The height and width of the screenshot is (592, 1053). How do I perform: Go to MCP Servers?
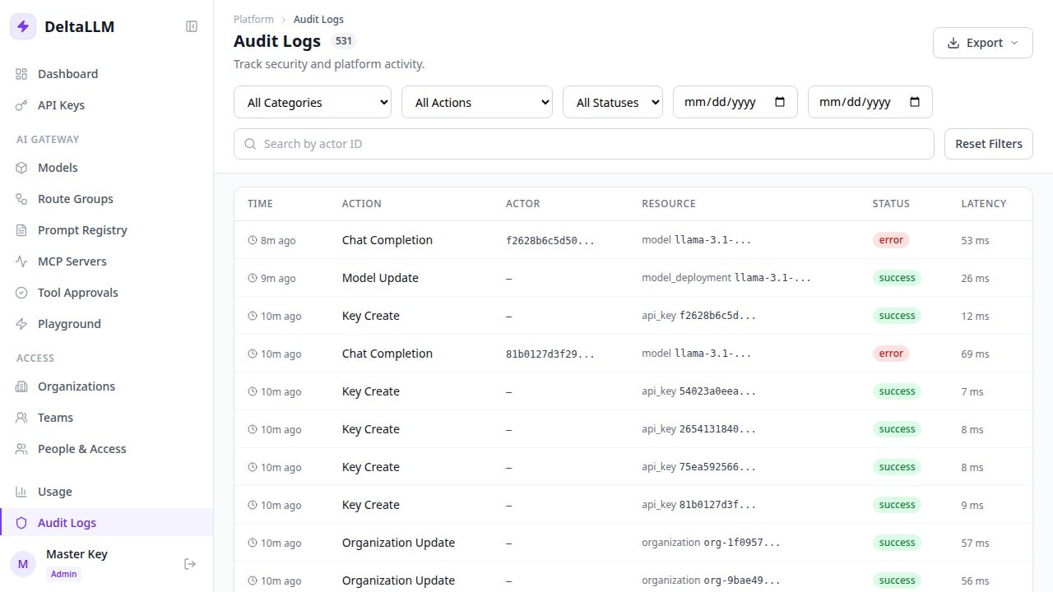(x=107, y=261)
